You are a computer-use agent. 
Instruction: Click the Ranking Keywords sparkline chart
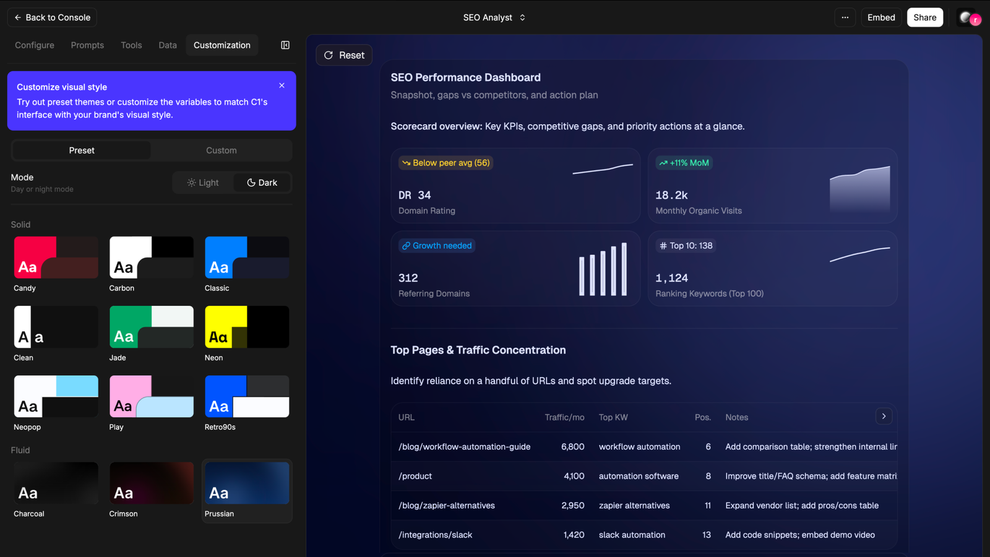click(x=860, y=254)
